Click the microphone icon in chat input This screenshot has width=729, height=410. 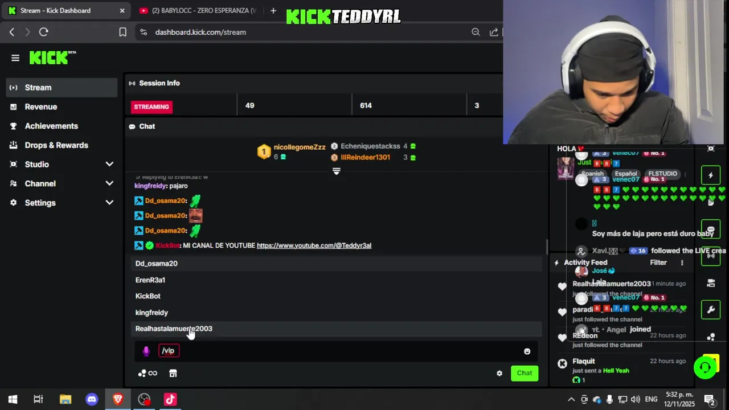click(146, 351)
